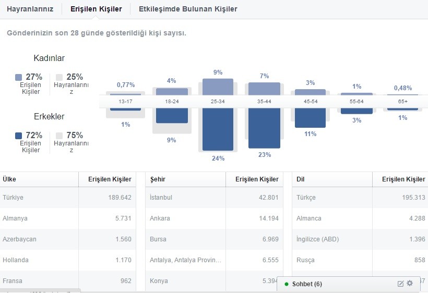Open the Sohbet (6) chat bar
The image size is (428, 293).
tap(348, 284)
